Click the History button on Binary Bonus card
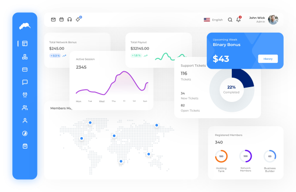This screenshot has height=192, width=296. (268, 59)
